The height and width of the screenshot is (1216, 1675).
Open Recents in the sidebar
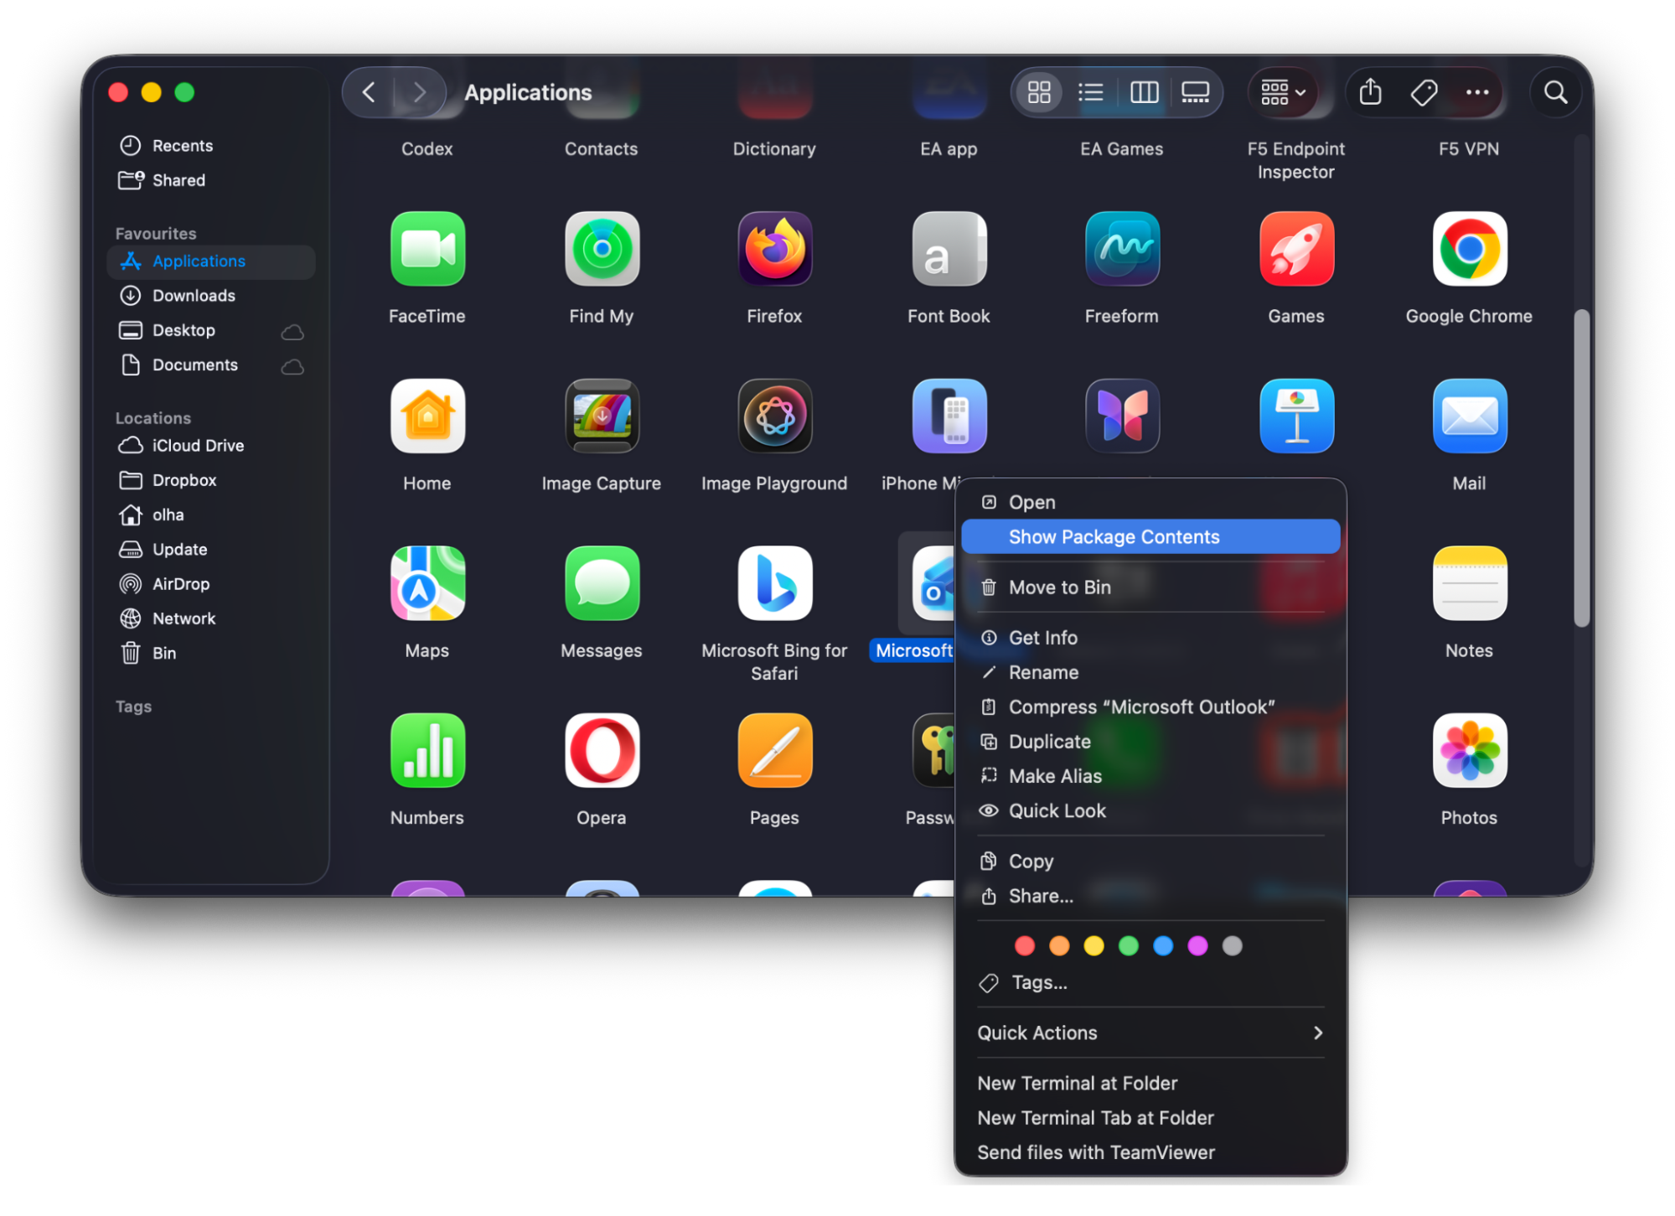(211, 146)
